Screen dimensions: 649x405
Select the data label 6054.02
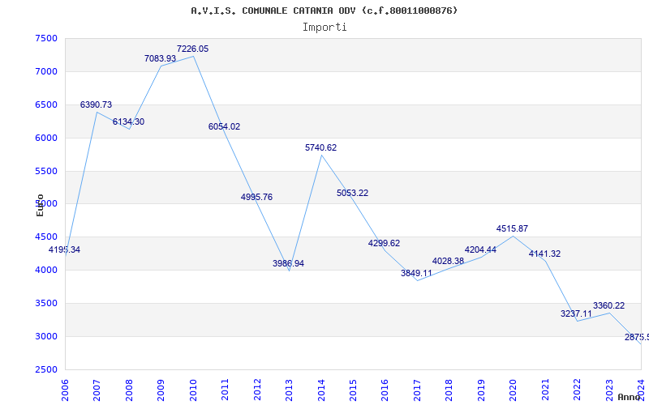coord(225,127)
